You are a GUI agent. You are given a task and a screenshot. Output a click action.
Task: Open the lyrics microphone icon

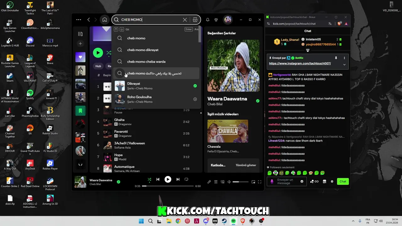pyautogui.click(x=209, y=182)
